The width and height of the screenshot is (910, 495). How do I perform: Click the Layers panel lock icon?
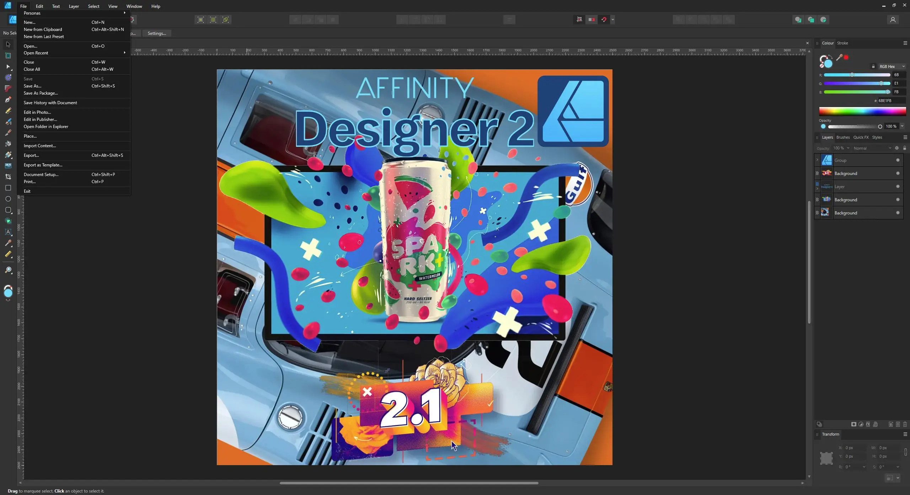(904, 148)
